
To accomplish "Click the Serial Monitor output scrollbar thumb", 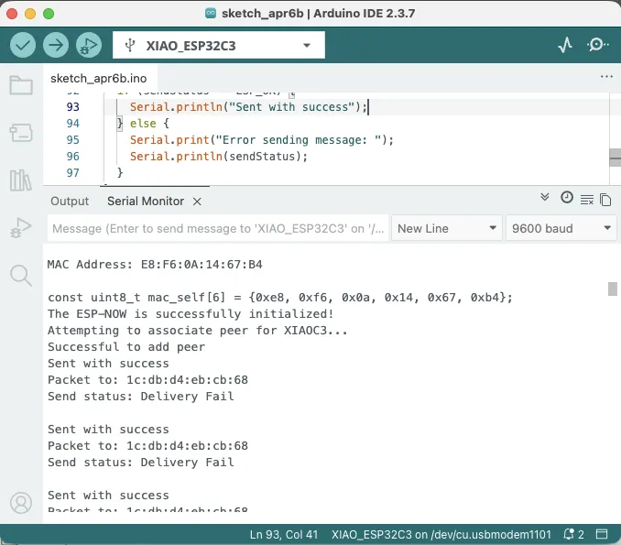I will [x=613, y=289].
